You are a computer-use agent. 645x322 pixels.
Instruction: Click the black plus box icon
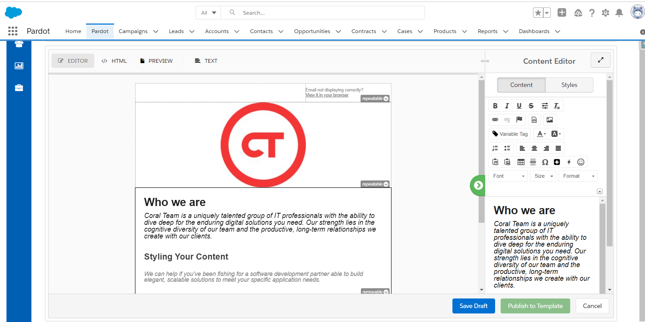tap(557, 162)
